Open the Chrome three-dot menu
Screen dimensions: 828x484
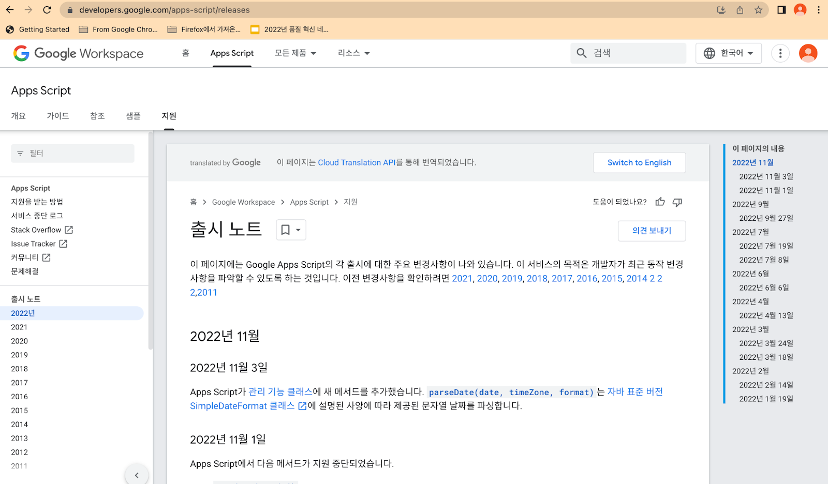coord(819,10)
